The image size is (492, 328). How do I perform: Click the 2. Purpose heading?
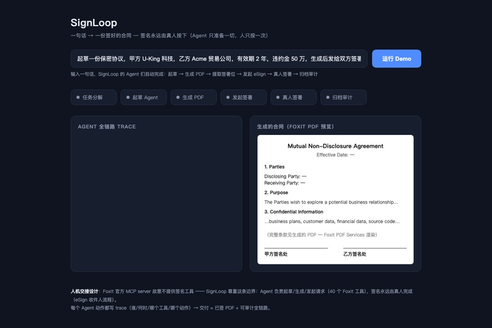coord(276,192)
